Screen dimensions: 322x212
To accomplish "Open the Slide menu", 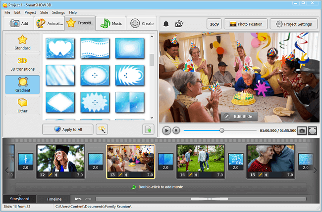I will tap(44, 12).
